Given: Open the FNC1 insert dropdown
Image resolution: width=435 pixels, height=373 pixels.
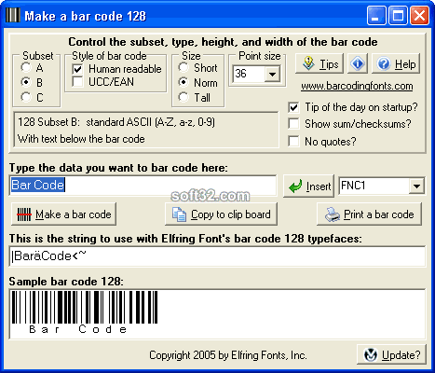Looking at the screenshot, I should (x=416, y=186).
